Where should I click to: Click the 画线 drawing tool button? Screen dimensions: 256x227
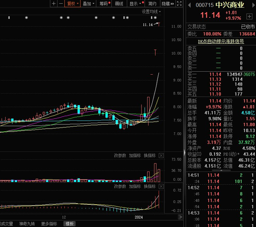coord(119,3)
